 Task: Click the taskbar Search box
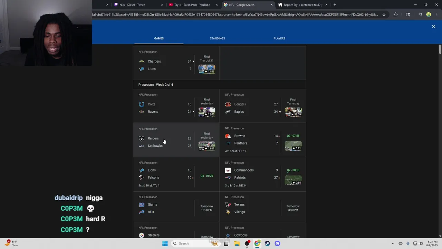click(x=195, y=243)
